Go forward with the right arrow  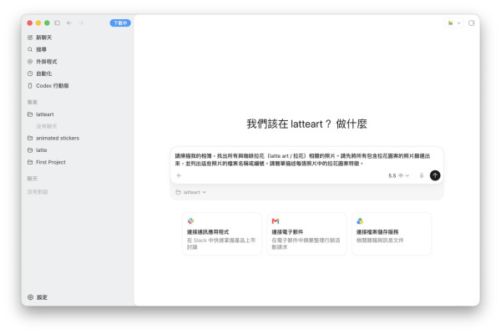[x=81, y=23]
